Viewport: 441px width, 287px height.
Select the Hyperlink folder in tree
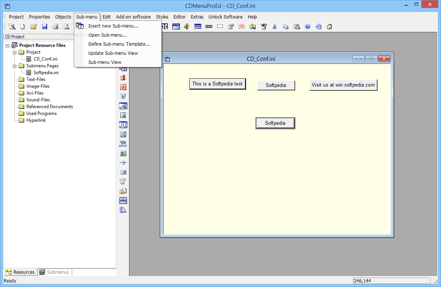coord(36,120)
